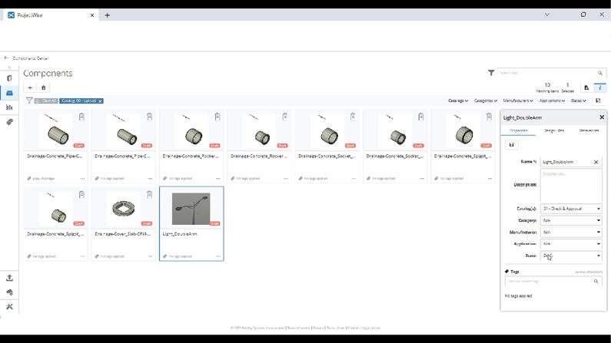The image size is (611, 343).
Task: Switch to the Design Files tab
Action: pos(554,130)
